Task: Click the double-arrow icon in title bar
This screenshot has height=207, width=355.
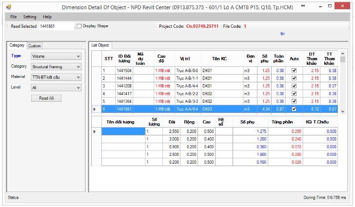Action: pyautogui.click(x=303, y=6)
